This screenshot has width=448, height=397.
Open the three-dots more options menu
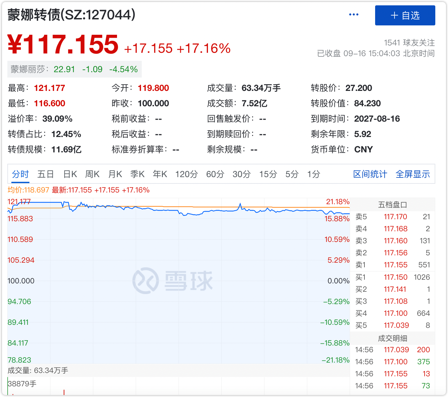click(x=353, y=15)
